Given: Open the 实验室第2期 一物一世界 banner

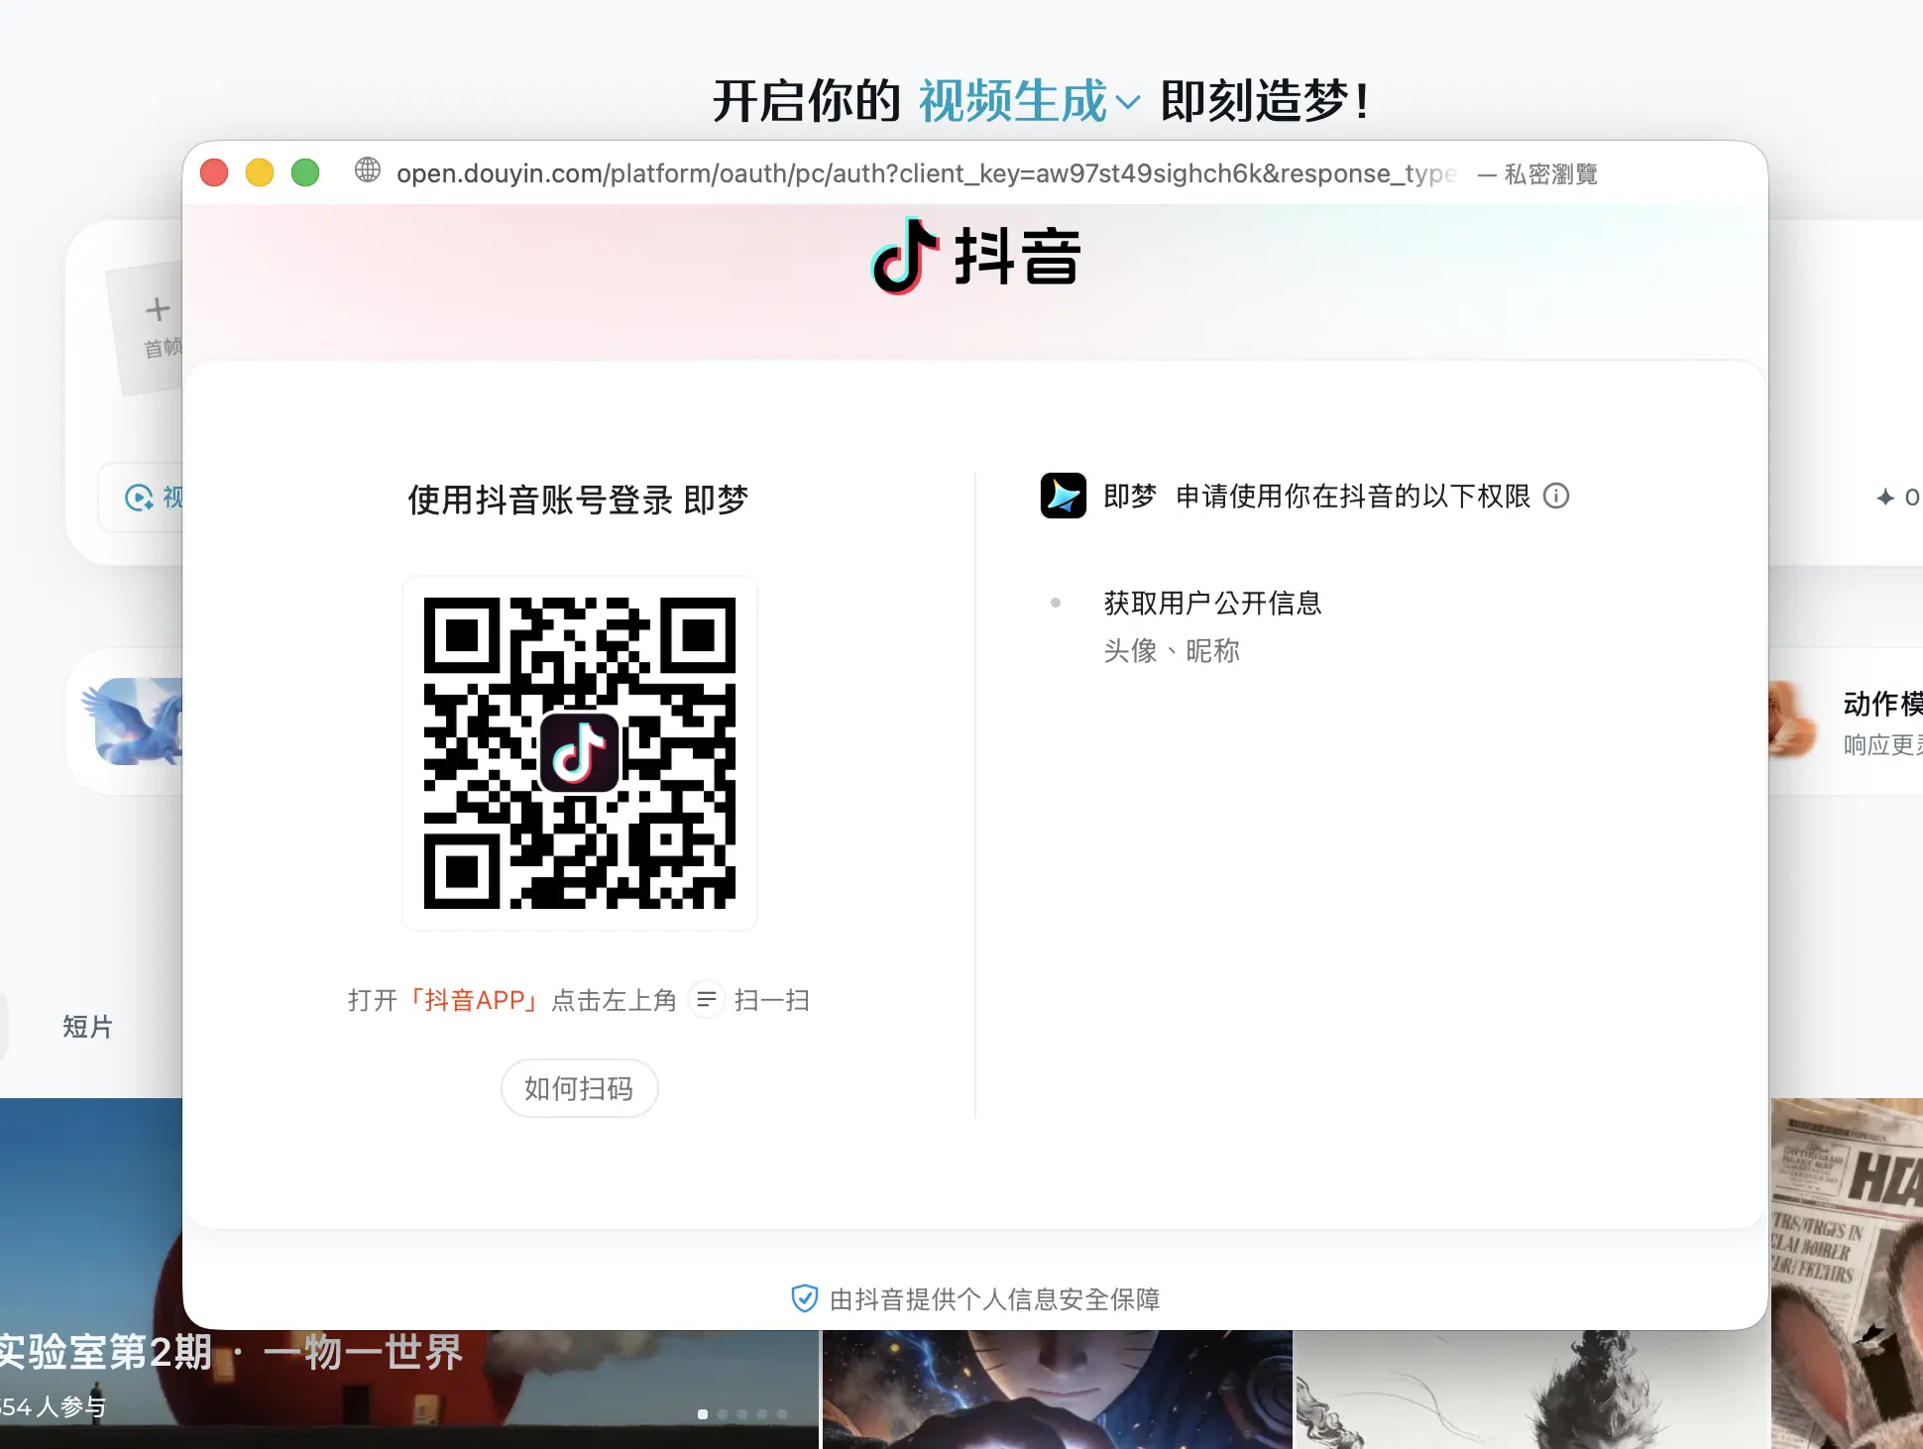Looking at the screenshot, I should click(x=232, y=1351).
